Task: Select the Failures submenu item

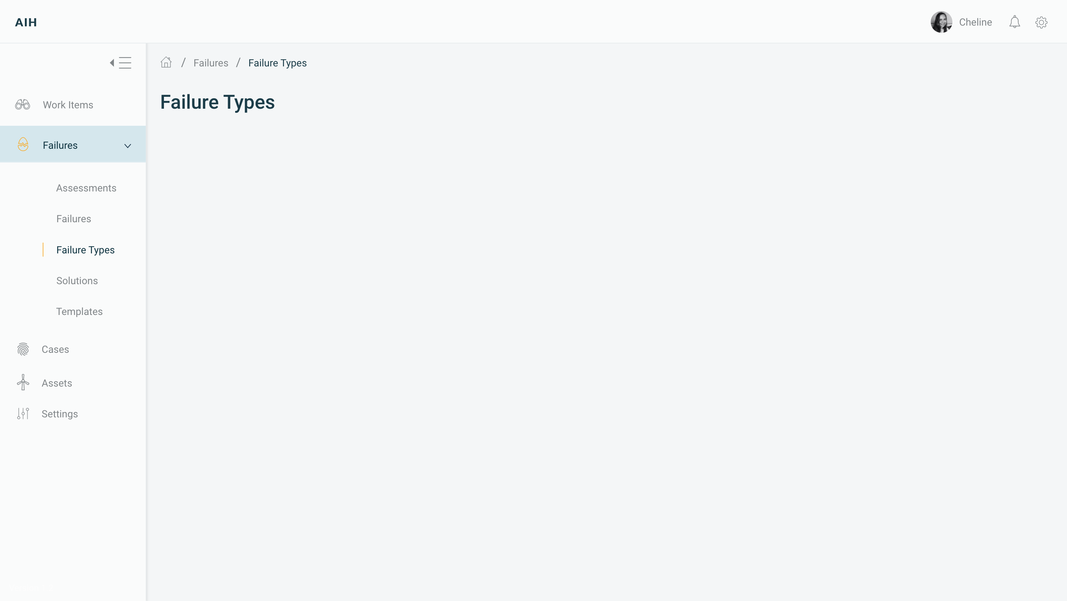Action: [x=74, y=219]
